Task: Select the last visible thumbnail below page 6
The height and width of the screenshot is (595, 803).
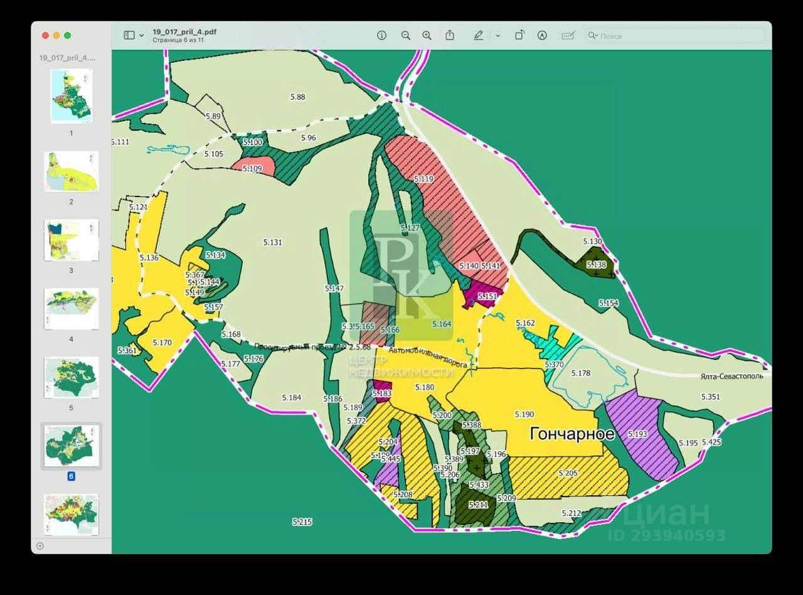Action: 71,514
